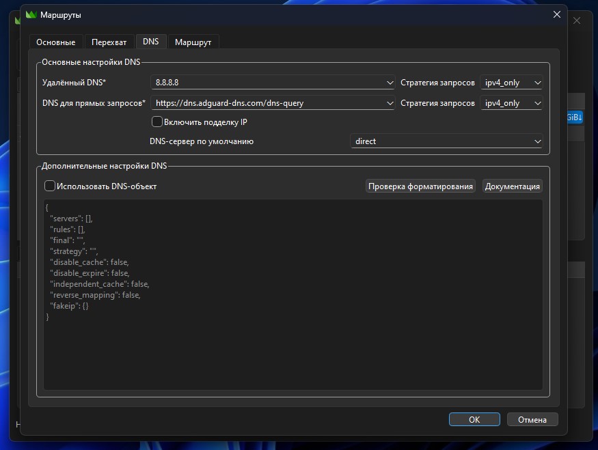Click the Проверка форматирования button
This screenshot has height=450, width=598.
(420, 186)
